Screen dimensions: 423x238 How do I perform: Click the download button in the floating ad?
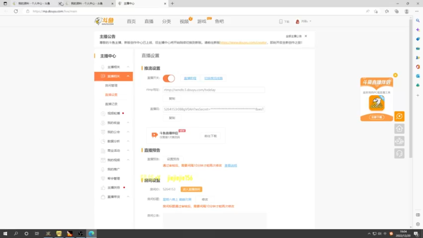click(376, 117)
